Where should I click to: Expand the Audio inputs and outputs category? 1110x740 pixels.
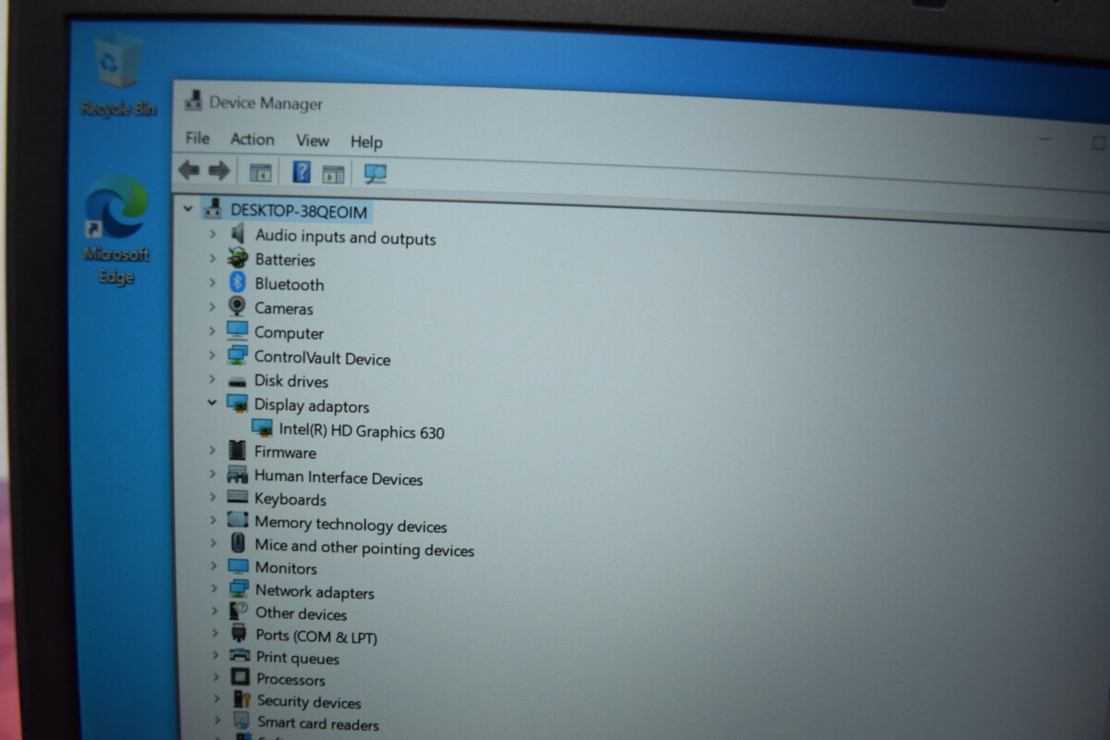coord(213,235)
